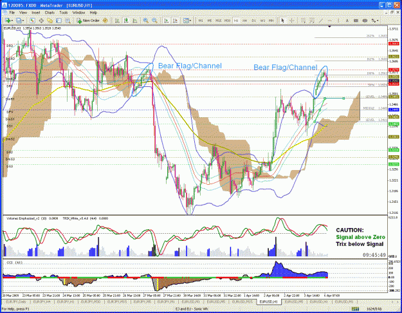Launch the Strategy Tester icon
The image size is (402, 313).
tap(68, 21)
